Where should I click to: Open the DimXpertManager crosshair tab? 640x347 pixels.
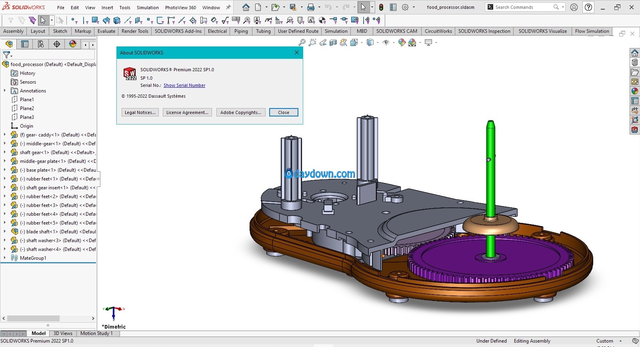tap(57, 44)
